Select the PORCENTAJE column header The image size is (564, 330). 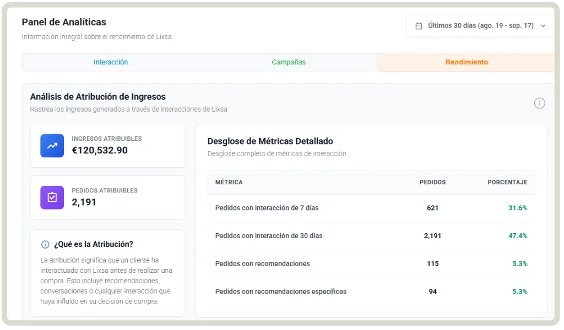pos(507,182)
